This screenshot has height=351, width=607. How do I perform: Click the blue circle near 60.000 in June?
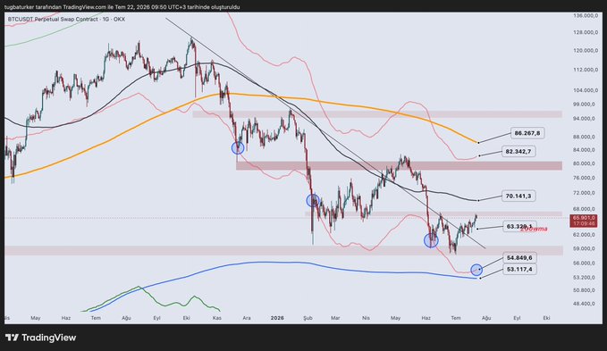click(431, 240)
